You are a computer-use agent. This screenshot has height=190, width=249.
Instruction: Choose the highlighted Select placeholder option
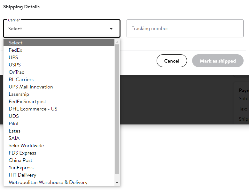click(16, 43)
